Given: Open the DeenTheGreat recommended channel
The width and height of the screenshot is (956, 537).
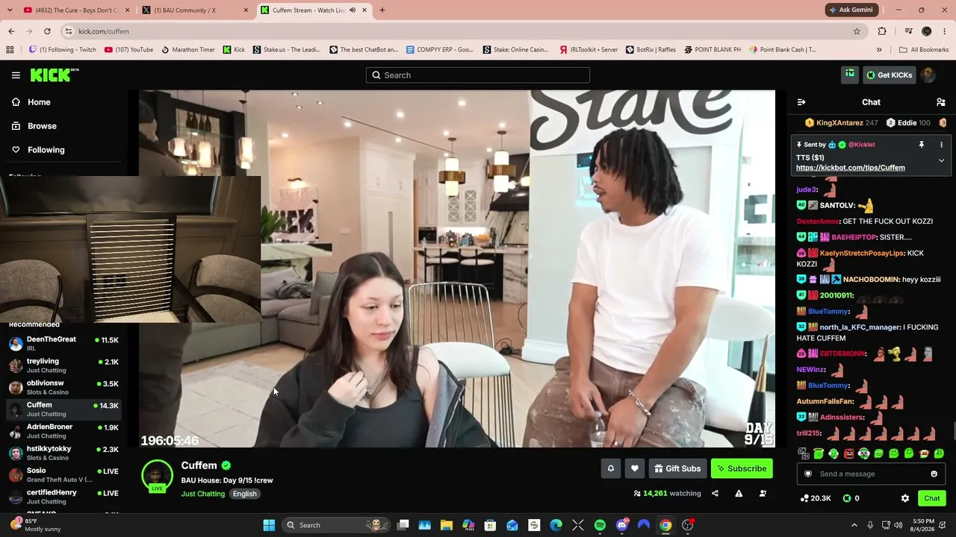Looking at the screenshot, I should coord(63,343).
